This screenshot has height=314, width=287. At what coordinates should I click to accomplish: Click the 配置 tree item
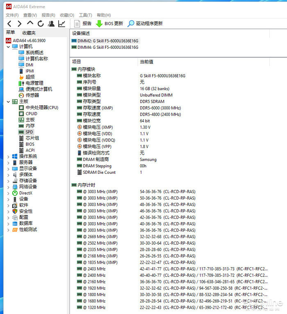pos(20,218)
